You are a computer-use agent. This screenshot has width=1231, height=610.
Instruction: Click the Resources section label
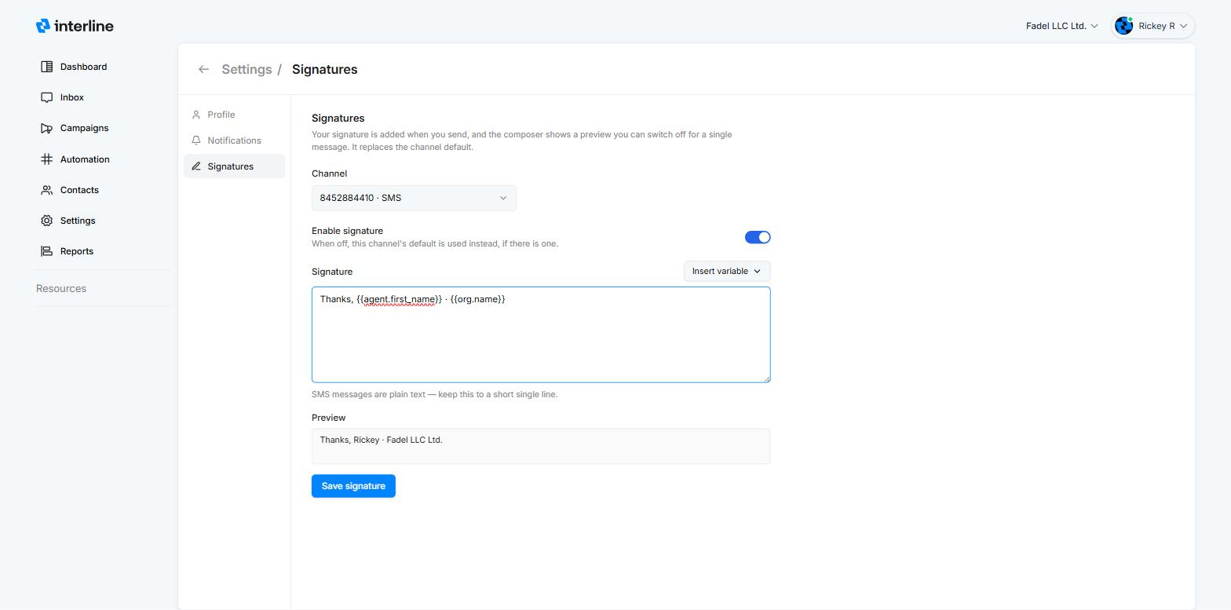tap(61, 288)
